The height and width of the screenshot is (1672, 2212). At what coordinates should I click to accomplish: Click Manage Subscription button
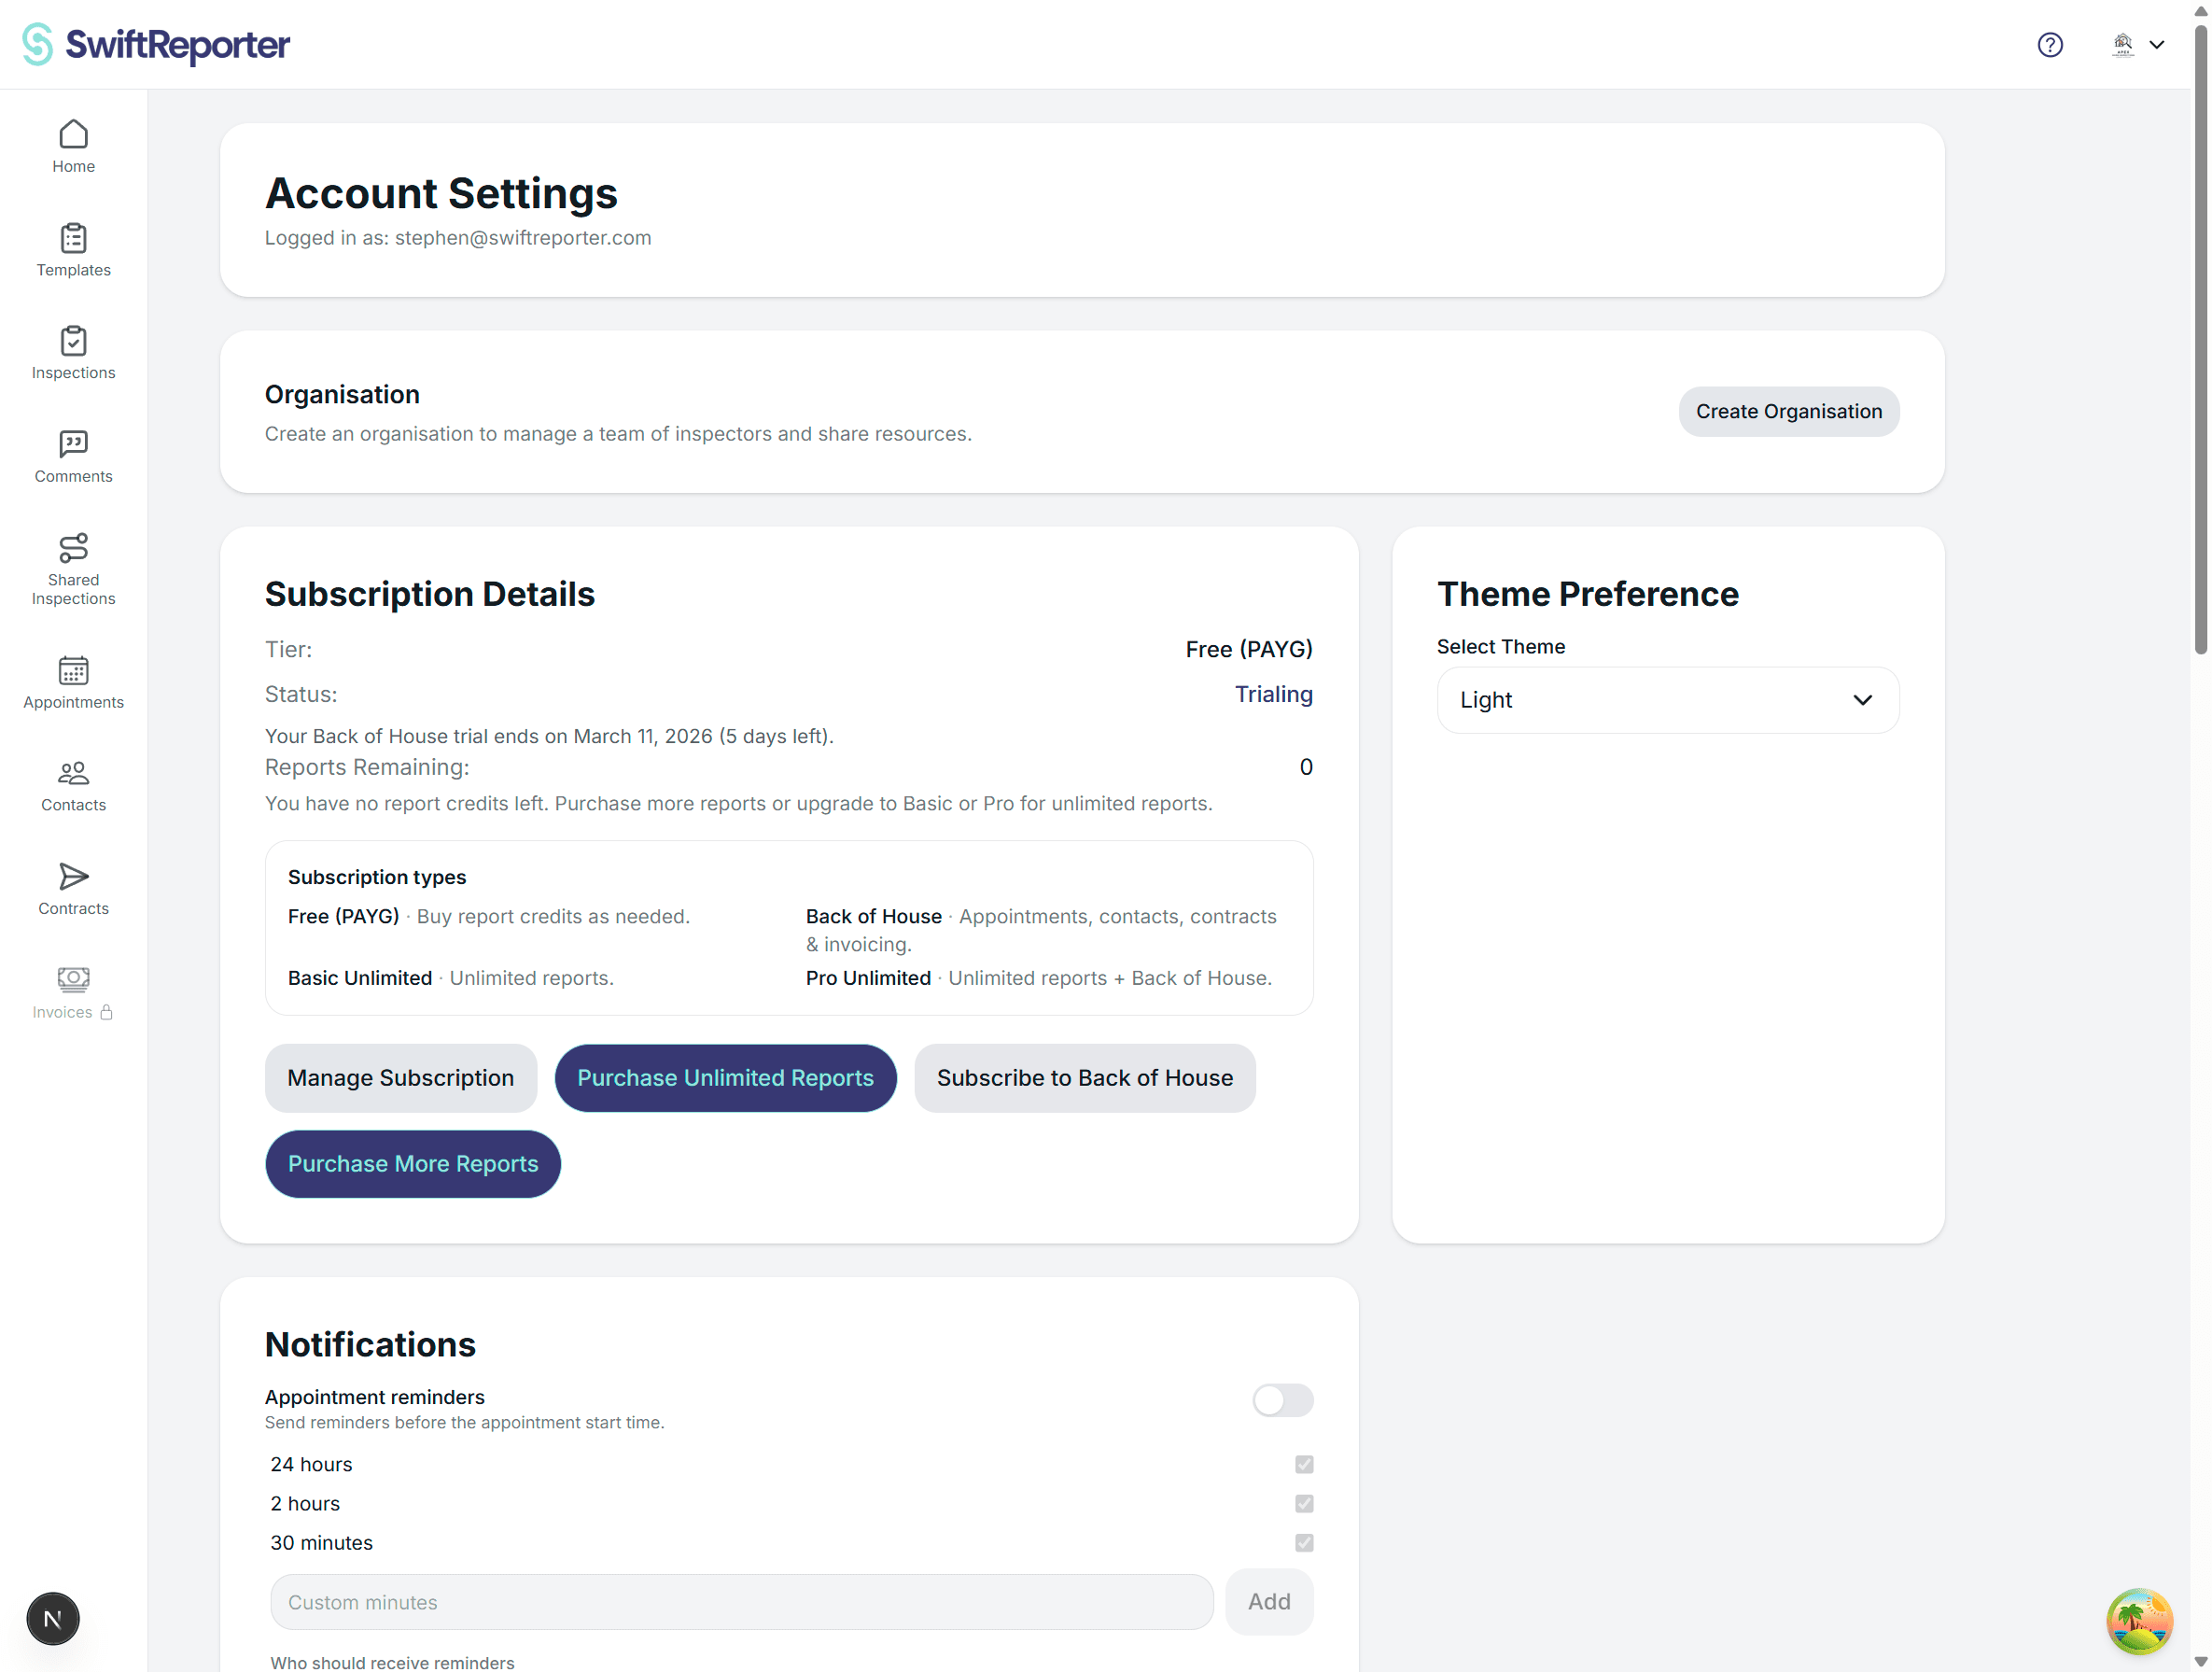click(x=400, y=1078)
